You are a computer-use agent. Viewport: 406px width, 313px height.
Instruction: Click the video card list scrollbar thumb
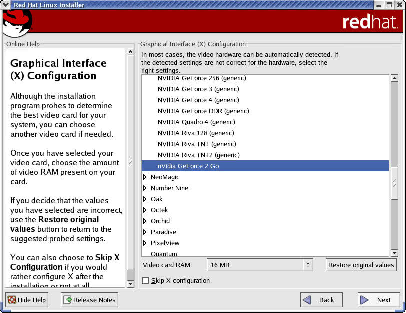(394, 183)
